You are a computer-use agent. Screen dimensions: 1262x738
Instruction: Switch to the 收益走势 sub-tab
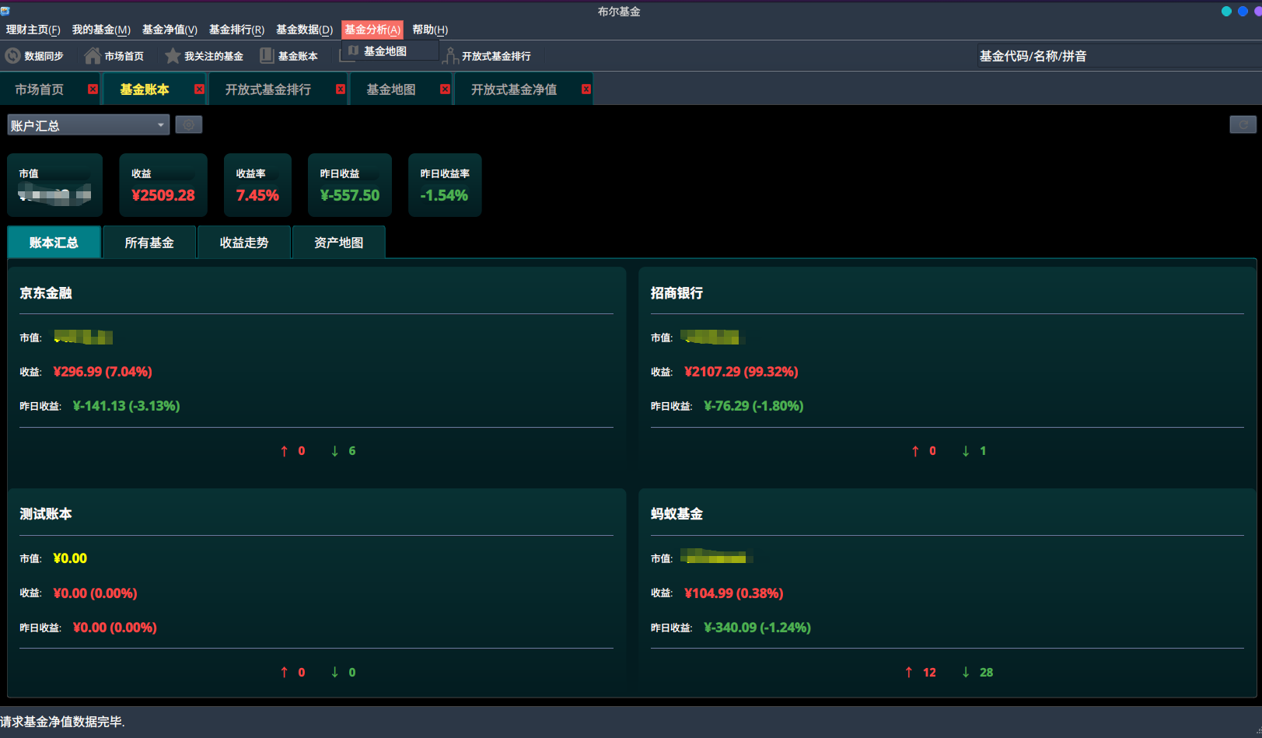click(244, 243)
